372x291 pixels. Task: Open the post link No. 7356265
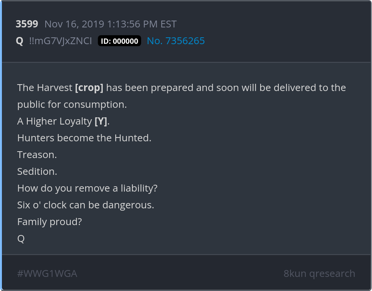176,41
